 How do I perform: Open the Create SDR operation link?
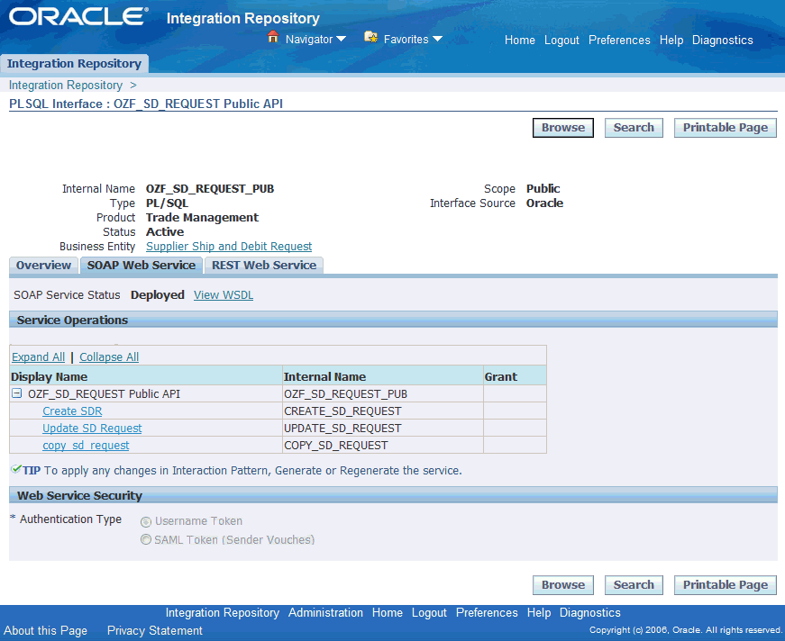coord(72,411)
